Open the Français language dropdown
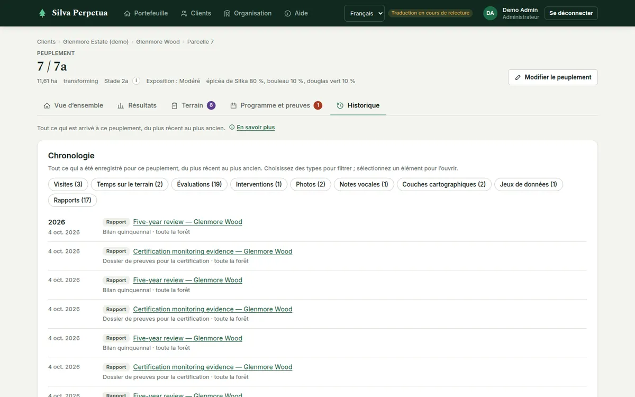 coord(364,13)
